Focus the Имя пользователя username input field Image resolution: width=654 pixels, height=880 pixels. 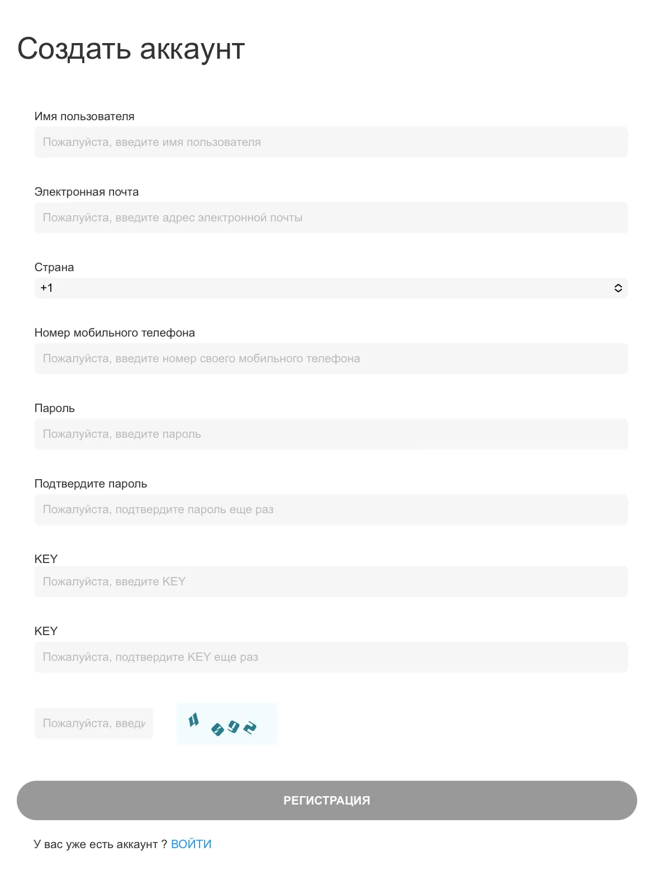pos(331,142)
